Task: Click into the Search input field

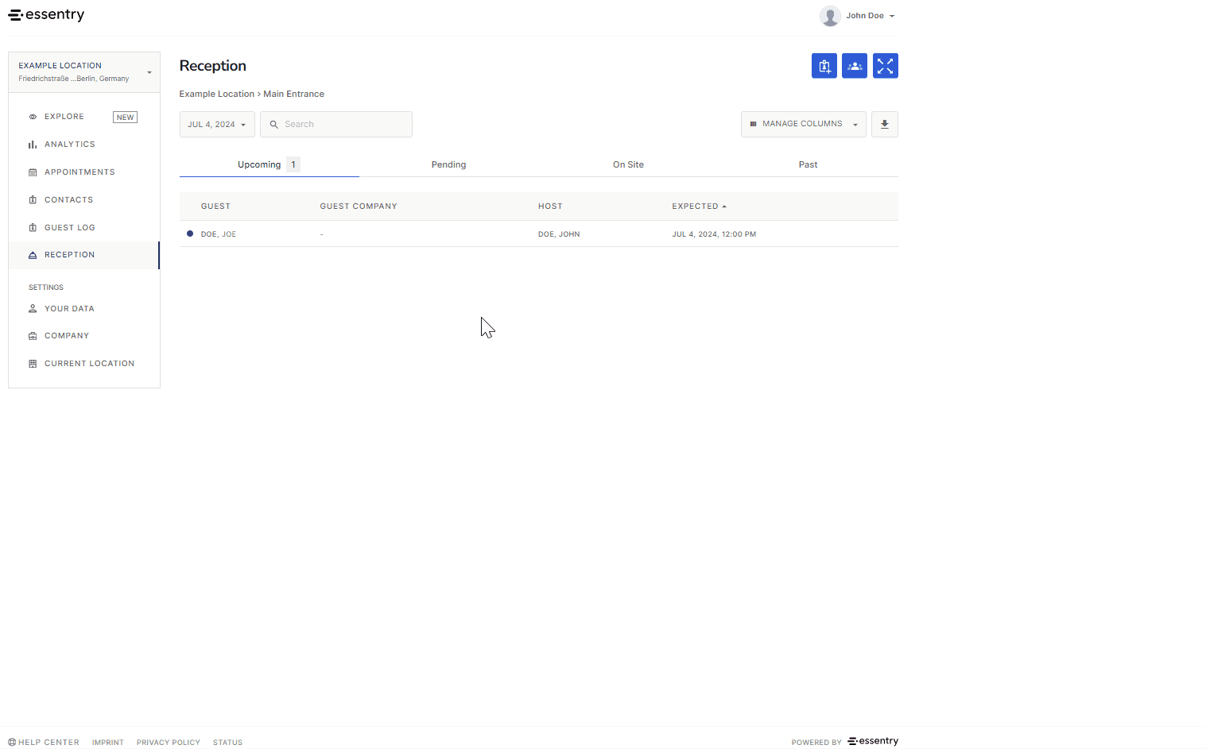Action: [336, 125]
